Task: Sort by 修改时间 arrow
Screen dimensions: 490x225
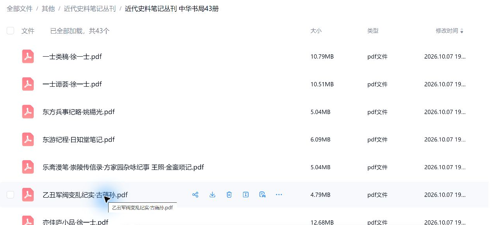Action: [x=462, y=31]
